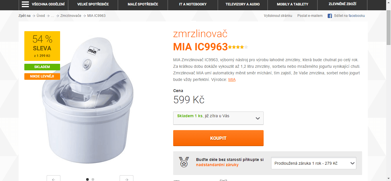The image size is (391, 181).
Task: Expand the breadcrumb ellipsis item
Action: coord(53,16)
